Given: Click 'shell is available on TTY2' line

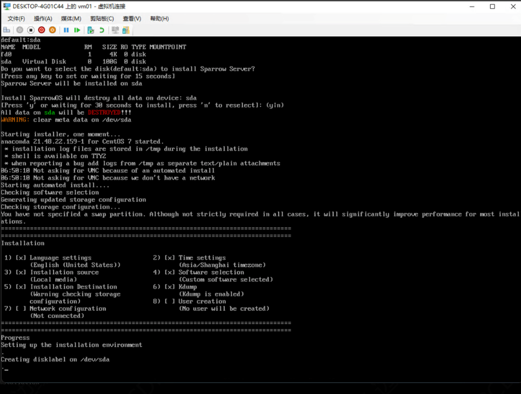Looking at the screenshot, I should [x=59, y=156].
